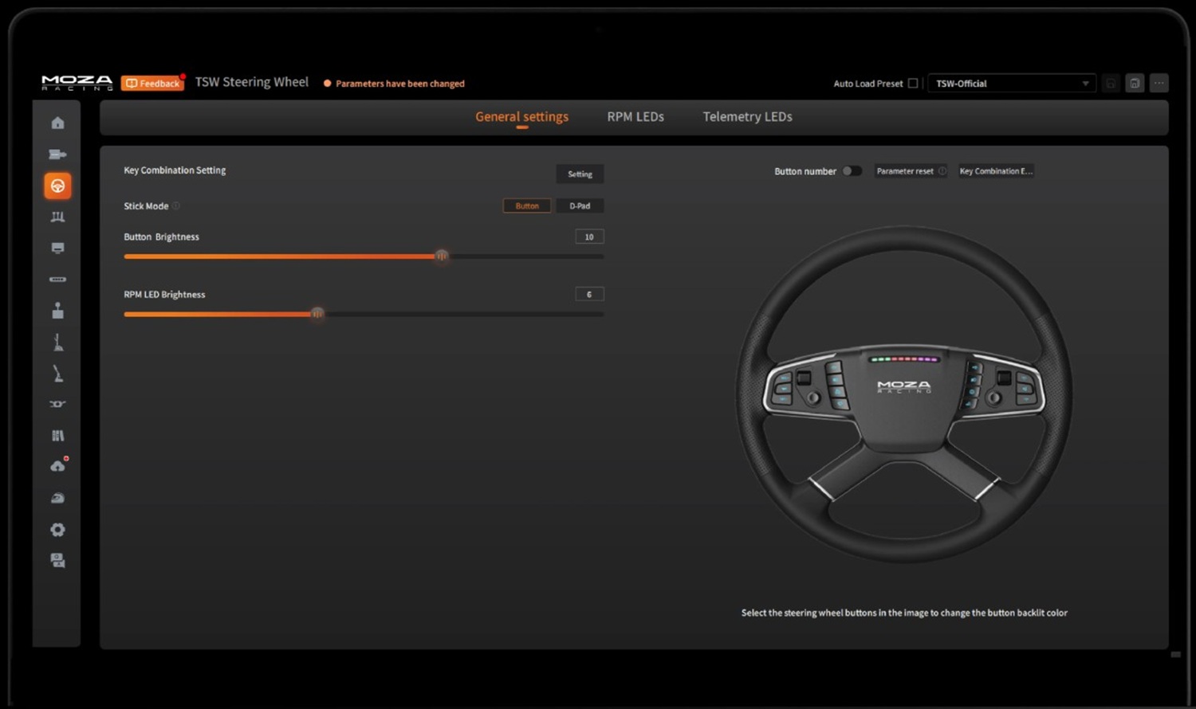The image size is (1196, 709).
Task: Toggle the Button number switch
Action: tap(852, 171)
